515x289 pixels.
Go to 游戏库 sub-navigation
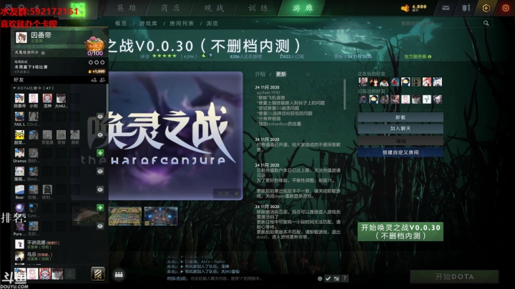click(x=148, y=24)
